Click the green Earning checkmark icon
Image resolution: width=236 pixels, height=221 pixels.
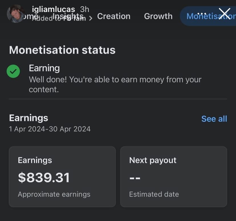(13, 71)
